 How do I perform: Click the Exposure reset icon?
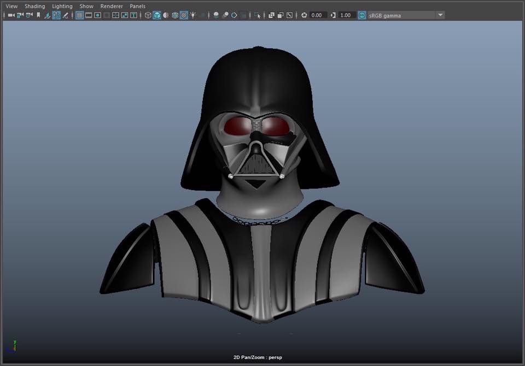pos(304,15)
